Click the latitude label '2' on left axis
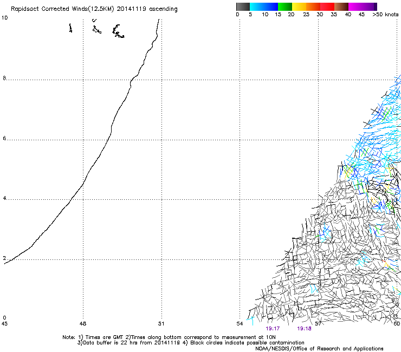 point(4,258)
